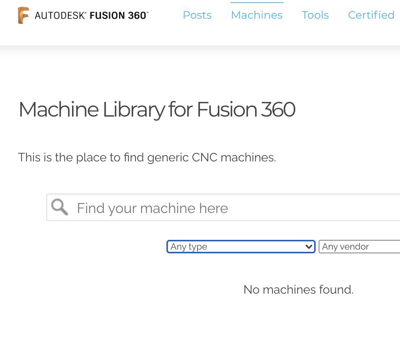Go to the Tools section
The width and height of the screenshot is (400, 337).
(315, 15)
